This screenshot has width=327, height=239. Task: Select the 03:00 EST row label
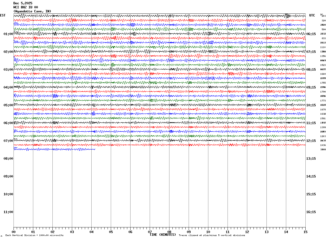coord(8,70)
